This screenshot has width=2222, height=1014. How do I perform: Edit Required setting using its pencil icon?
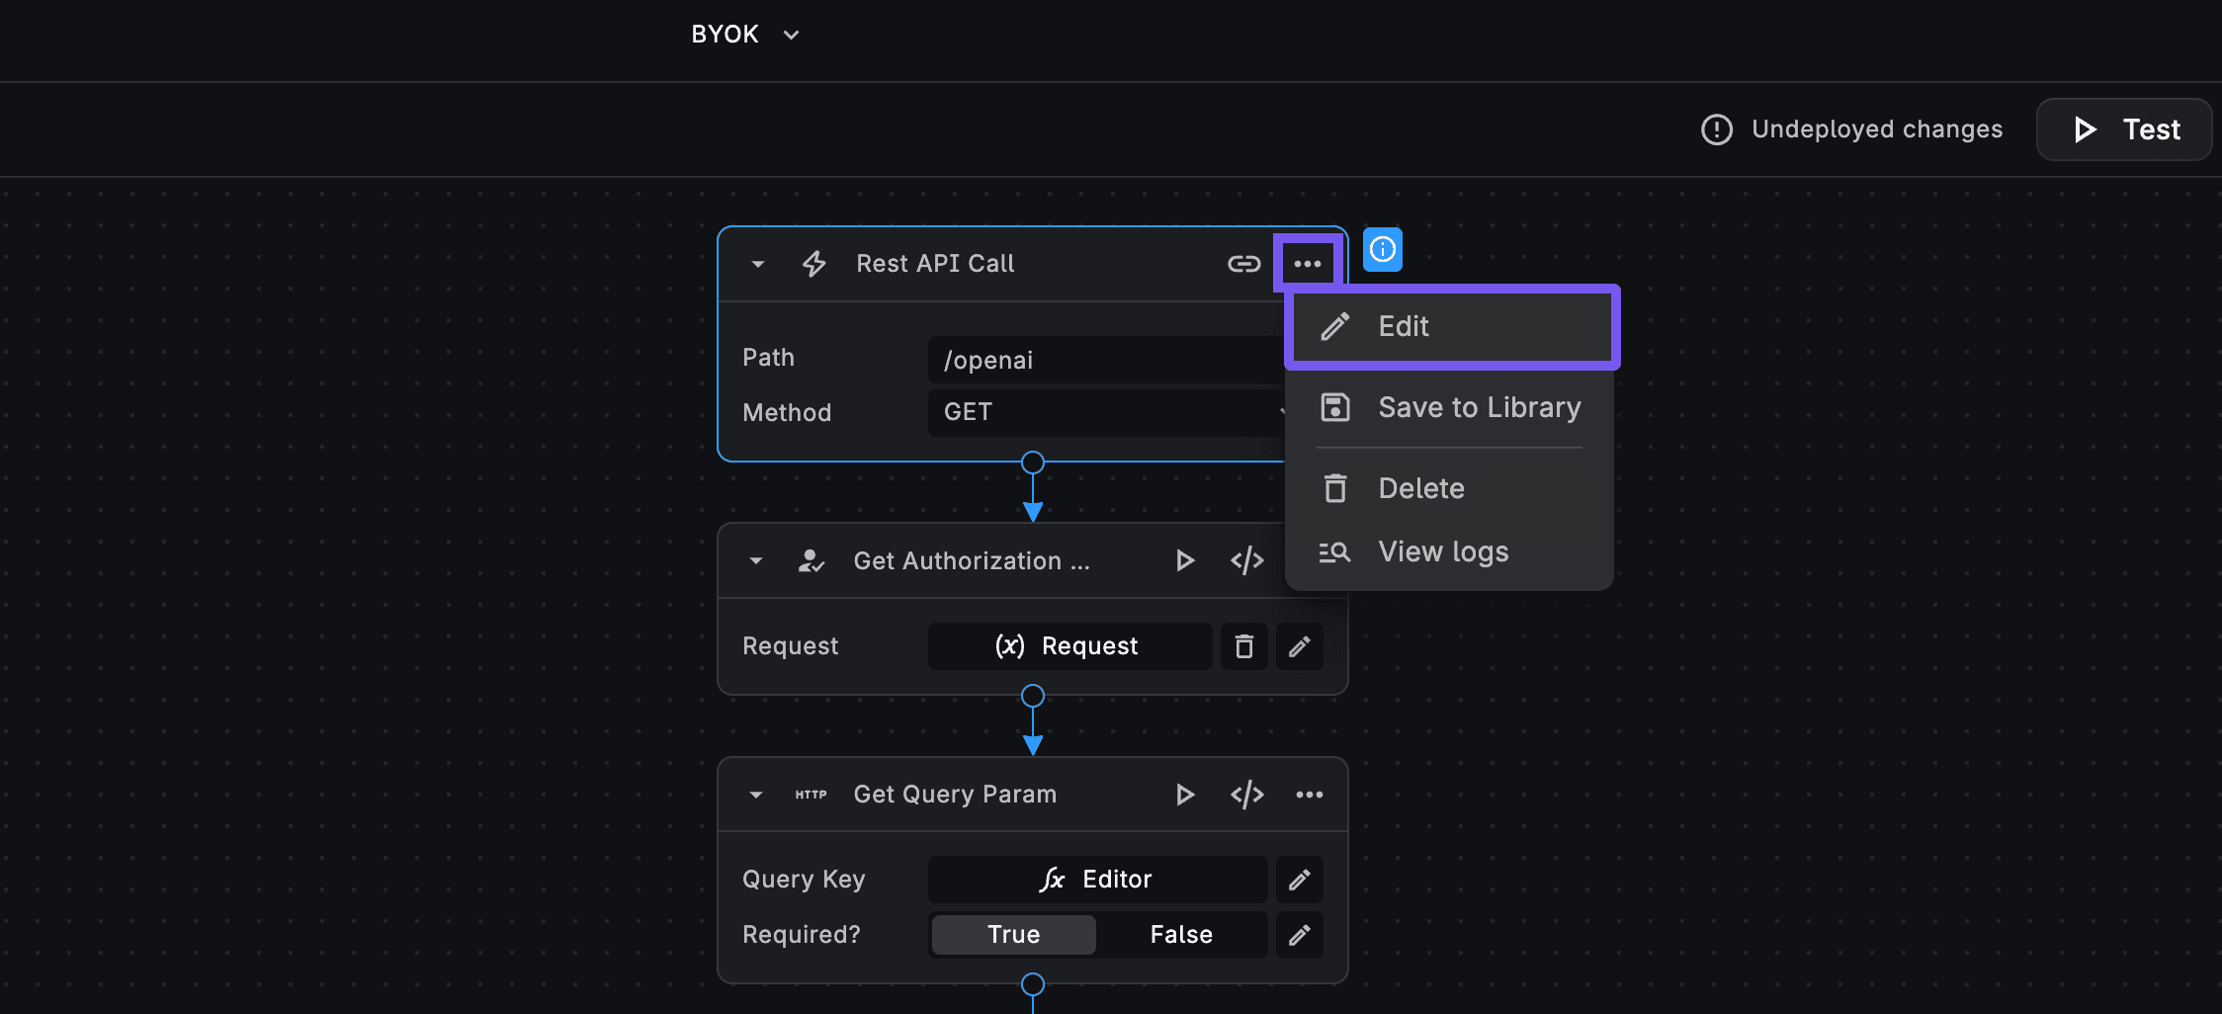[1299, 935]
